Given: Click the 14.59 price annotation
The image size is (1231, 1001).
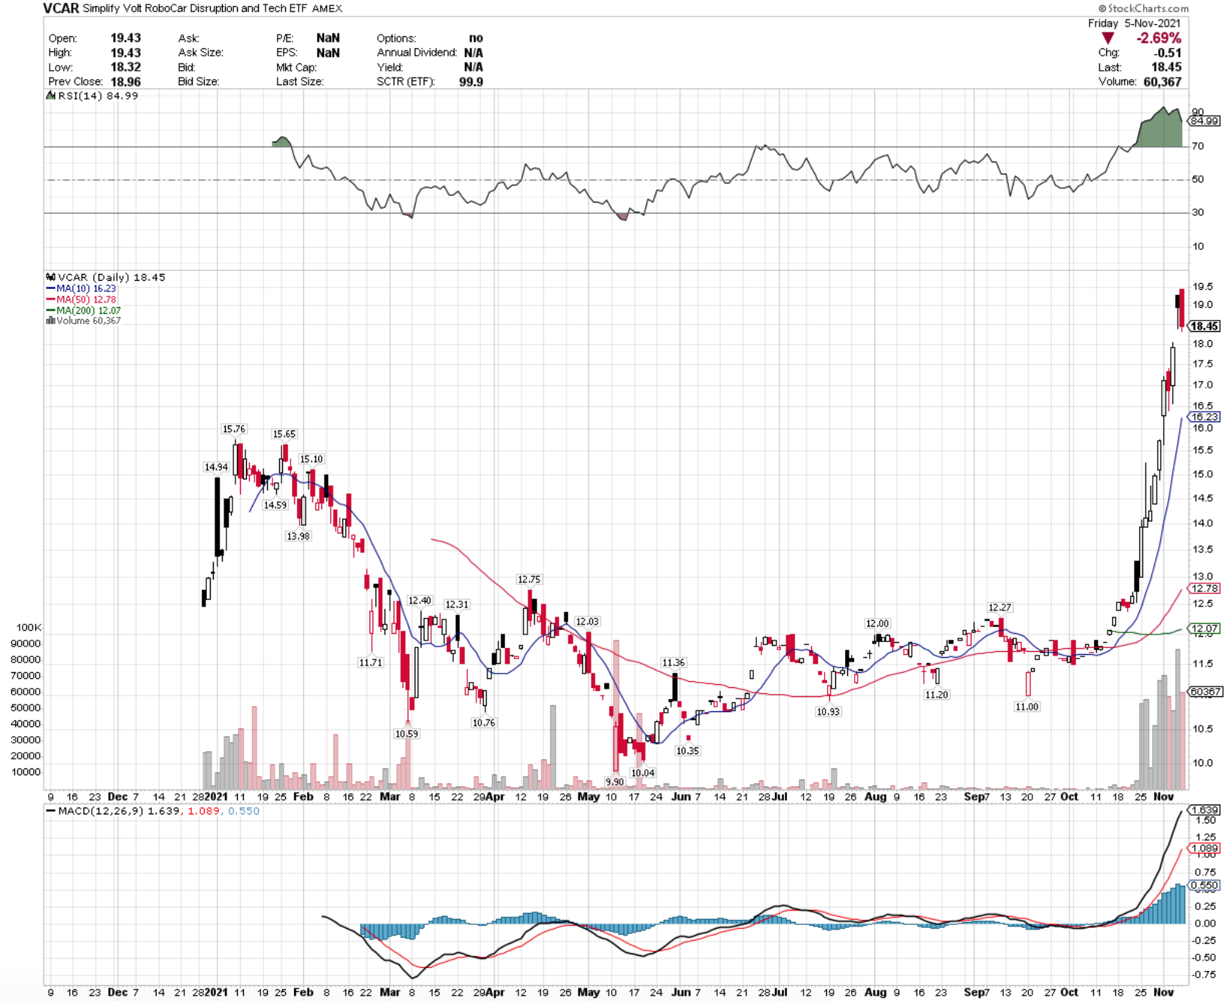Looking at the screenshot, I should 275,505.
